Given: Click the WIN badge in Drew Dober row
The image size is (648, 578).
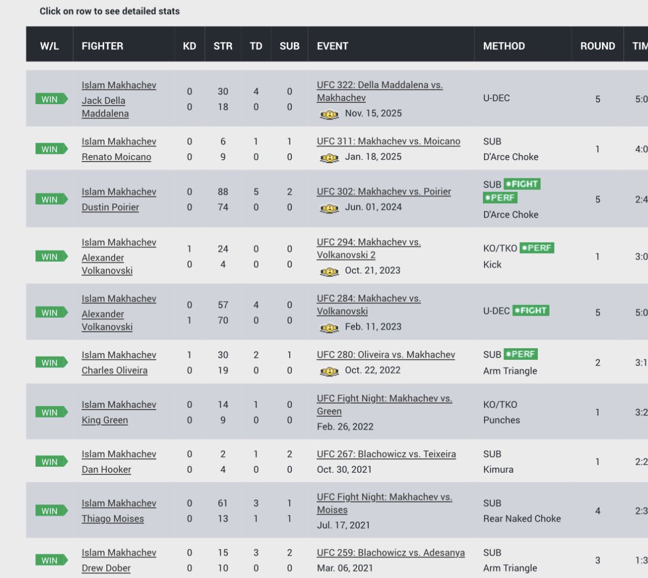Looking at the screenshot, I should click(x=52, y=560).
